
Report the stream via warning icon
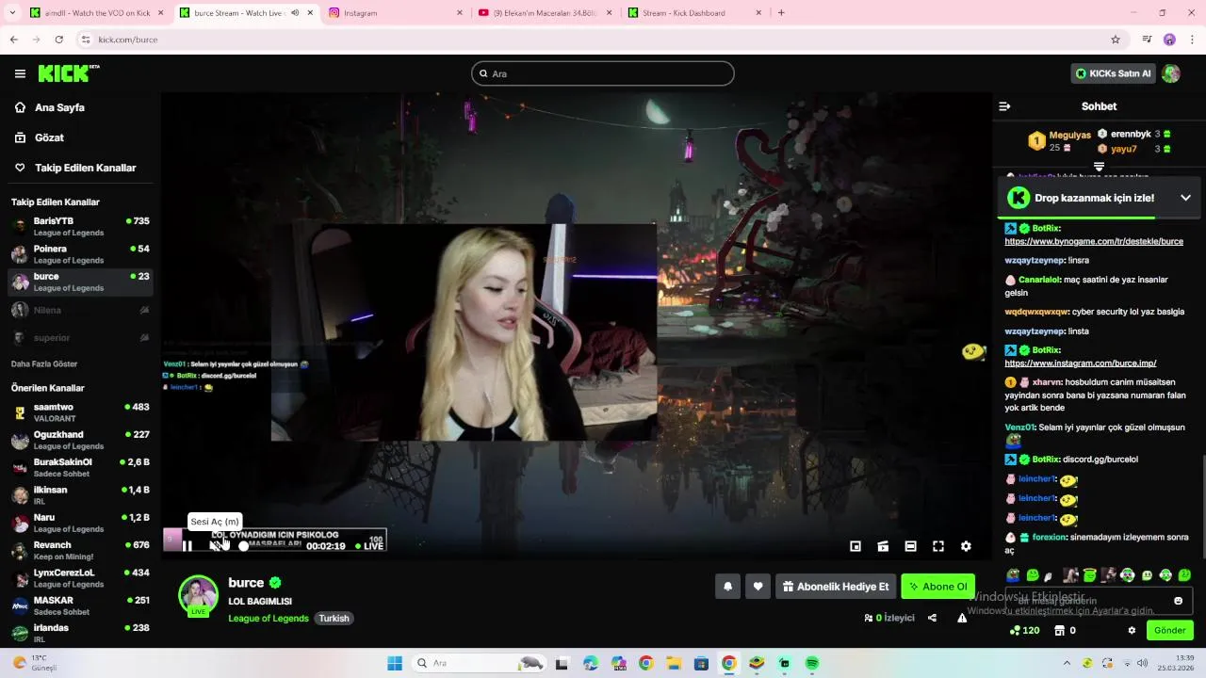tap(962, 618)
